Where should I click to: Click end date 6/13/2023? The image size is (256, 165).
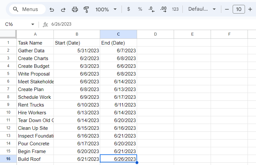coord(118,89)
